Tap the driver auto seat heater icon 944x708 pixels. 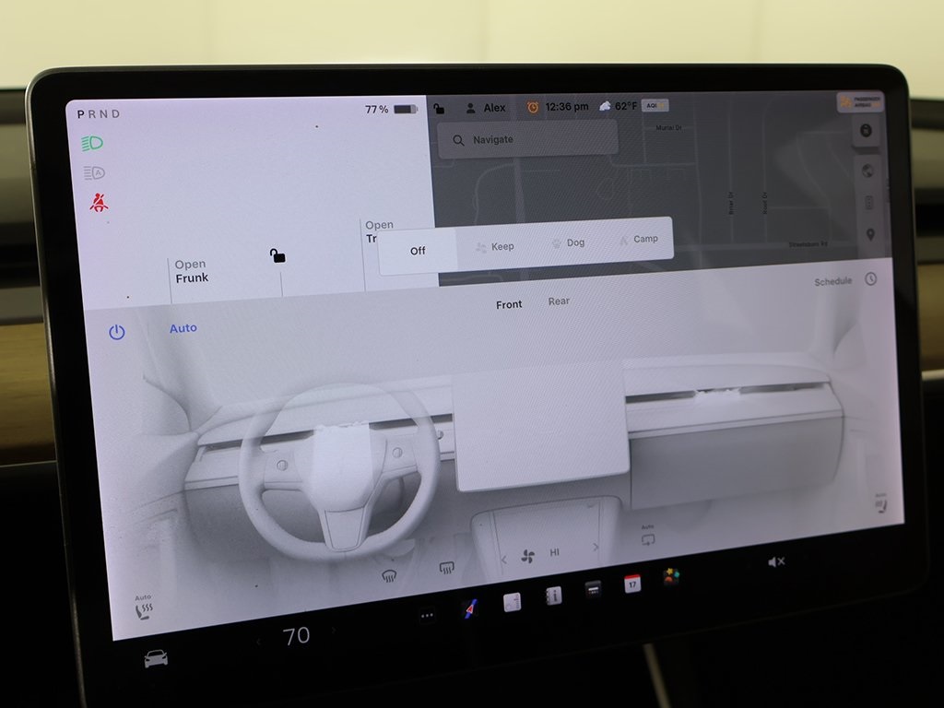coord(143,608)
